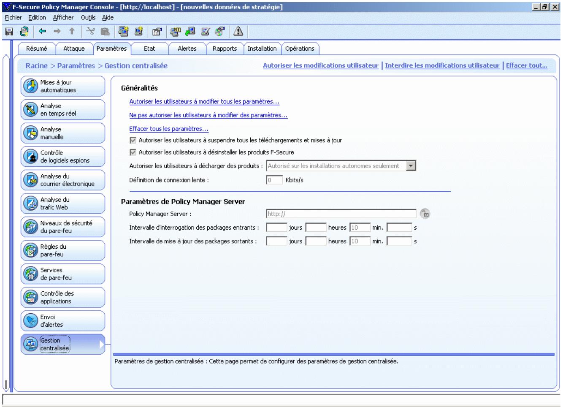This screenshot has width=563, height=407.
Task: Click the Effacer tout... header link
Action: point(526,65)
